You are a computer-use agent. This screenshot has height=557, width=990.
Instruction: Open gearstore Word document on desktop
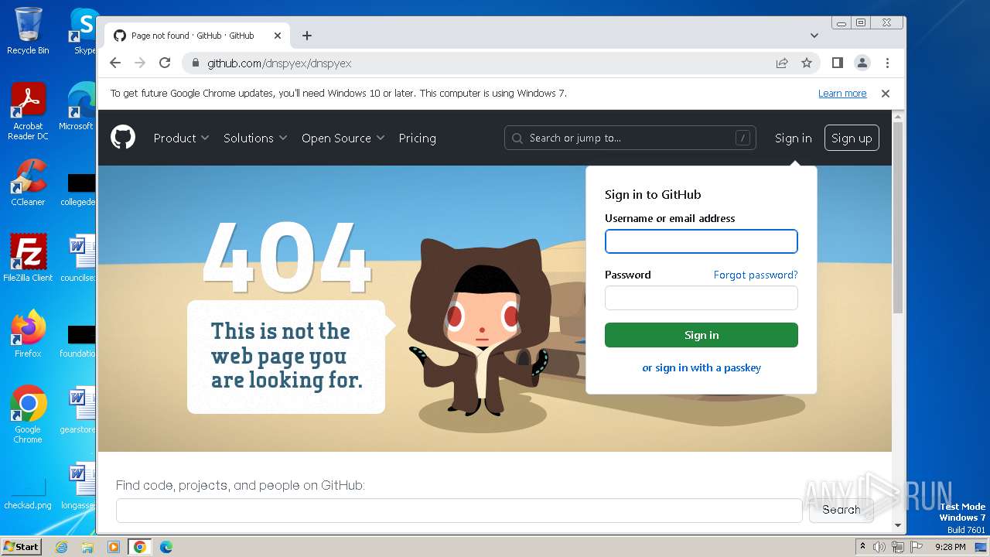77,411
